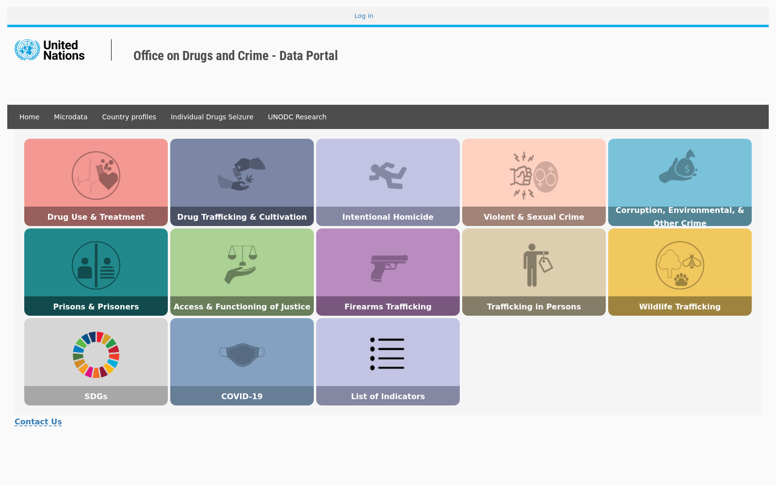This screenshot has height=485, width=776.
Task: Follow the Contact Us link
Action: click(x=38, y=422)
